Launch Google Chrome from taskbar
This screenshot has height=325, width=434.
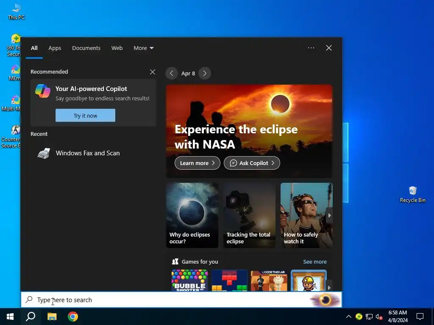(73, 317)
